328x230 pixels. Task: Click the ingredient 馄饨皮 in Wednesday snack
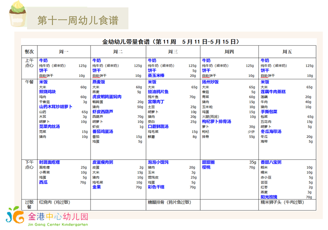point(153,177)
